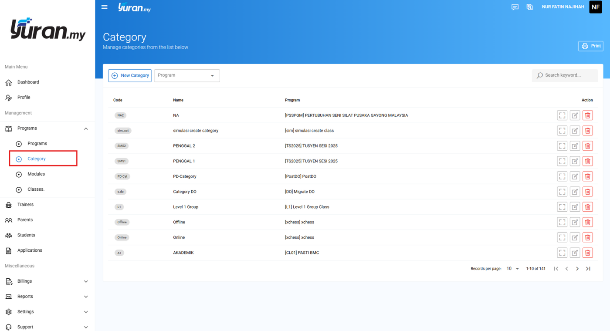Go to the next page of records

577,269
